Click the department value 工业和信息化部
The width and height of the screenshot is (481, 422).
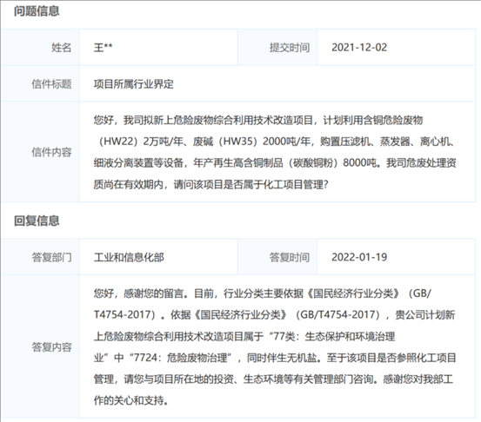click(x=129, y=257)
